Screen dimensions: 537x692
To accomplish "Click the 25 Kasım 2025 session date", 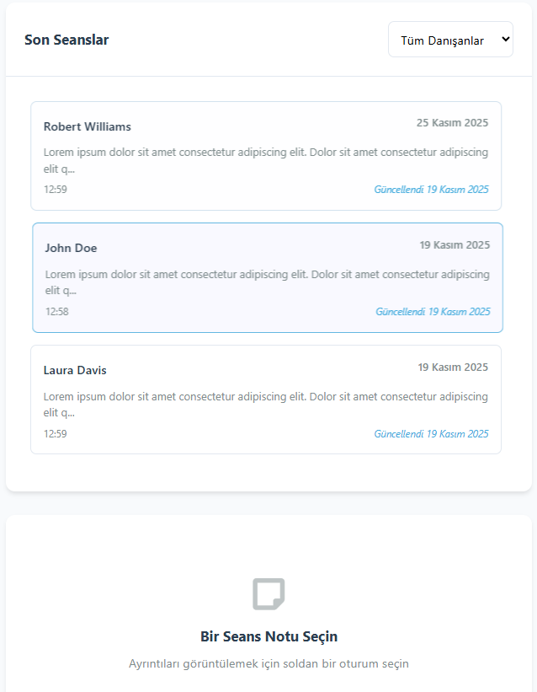I will (x=452, y=123).
